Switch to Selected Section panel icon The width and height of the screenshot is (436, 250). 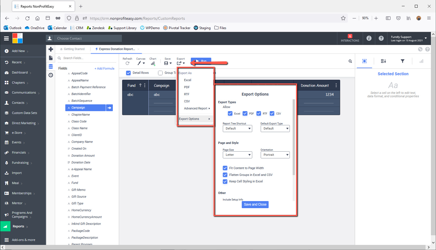364,61
